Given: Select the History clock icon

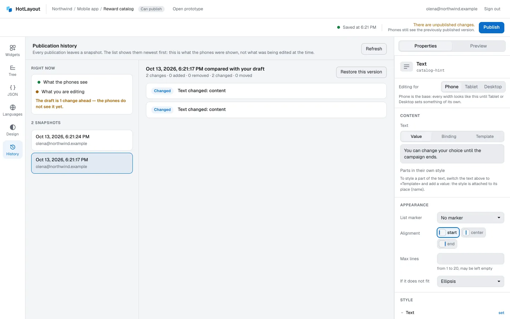Looking at the screenshot, I should [13, 147].
